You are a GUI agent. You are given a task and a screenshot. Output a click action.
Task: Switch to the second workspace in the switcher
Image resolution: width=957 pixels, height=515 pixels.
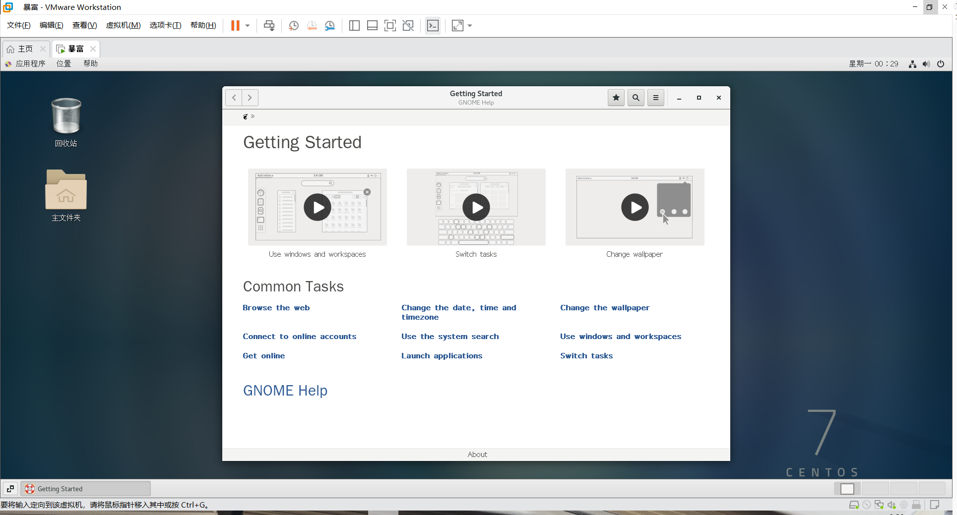point(876,489)
